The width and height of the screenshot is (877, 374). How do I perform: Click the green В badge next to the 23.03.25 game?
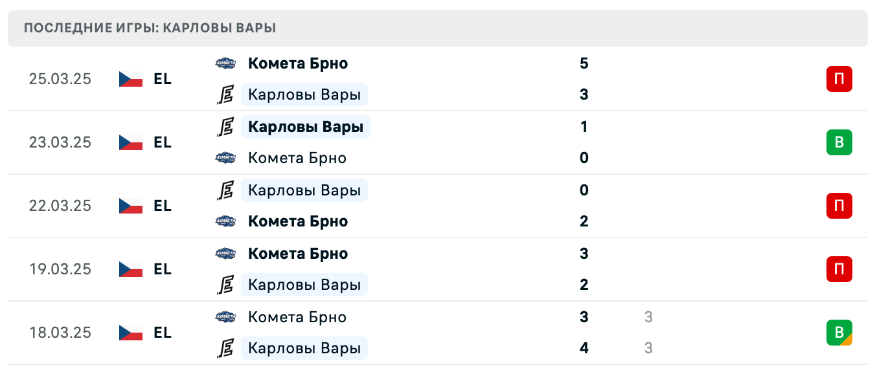pyautogui.click(x=839, y=142)
